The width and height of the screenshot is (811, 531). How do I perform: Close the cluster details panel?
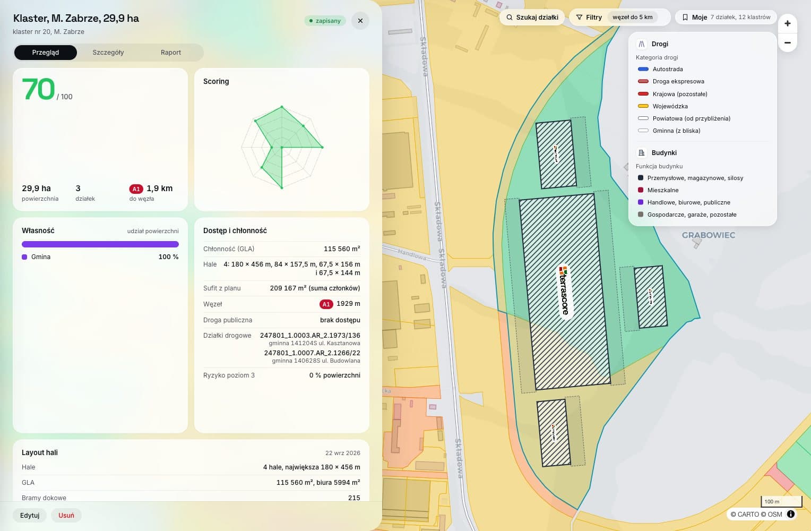click(x=360, y=21)
